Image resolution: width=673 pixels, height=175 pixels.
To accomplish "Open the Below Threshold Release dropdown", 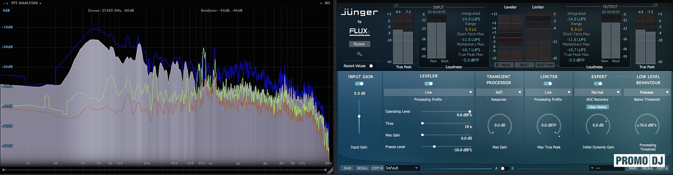I will point(646,92).
